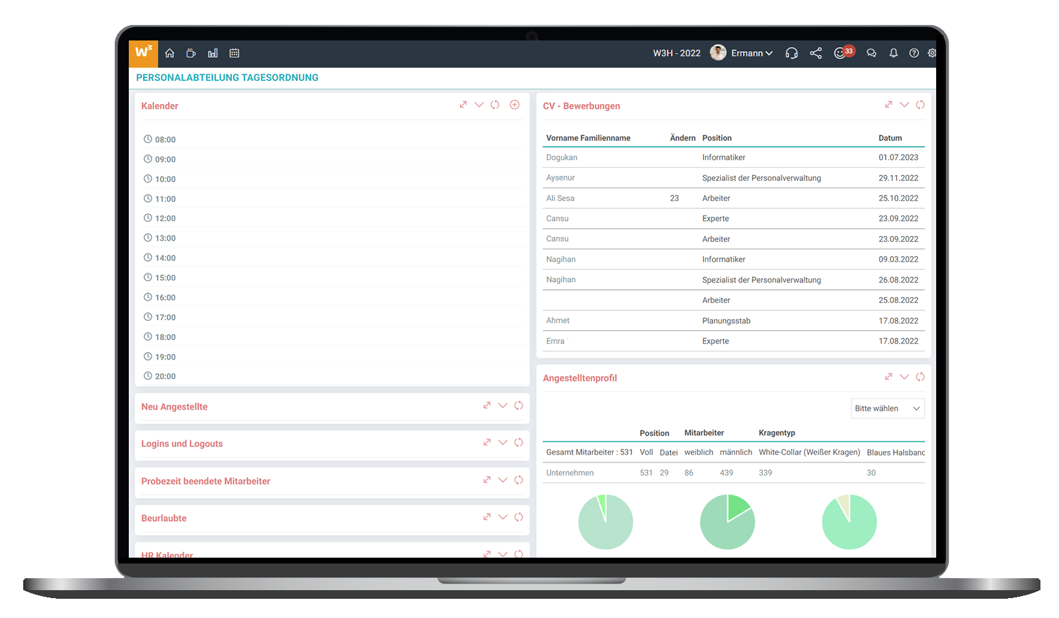Refresh the Beurlaubte panel
This screenshot has height=618, width=1059.
519,517
